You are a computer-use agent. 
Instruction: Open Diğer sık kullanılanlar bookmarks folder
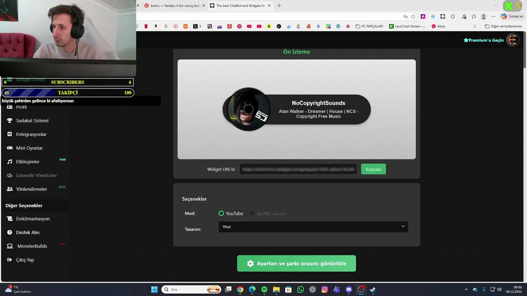pyautogui.click(x=503, y=26)
